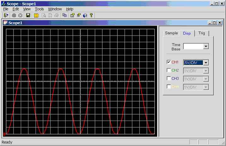Screen dimensions: 226x146
Task: Open the Tools menu
Action: pos(39,9)
